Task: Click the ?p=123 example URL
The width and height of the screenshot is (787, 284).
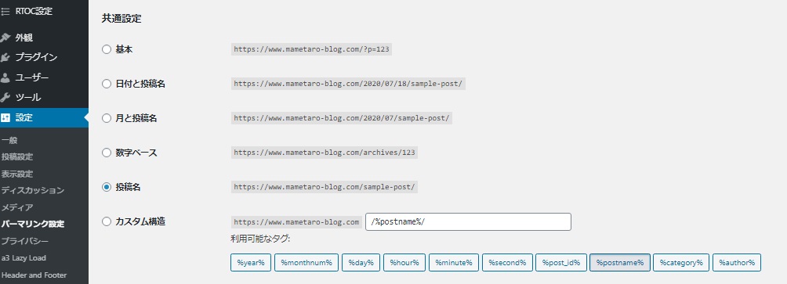Action: tap(312, 49)
